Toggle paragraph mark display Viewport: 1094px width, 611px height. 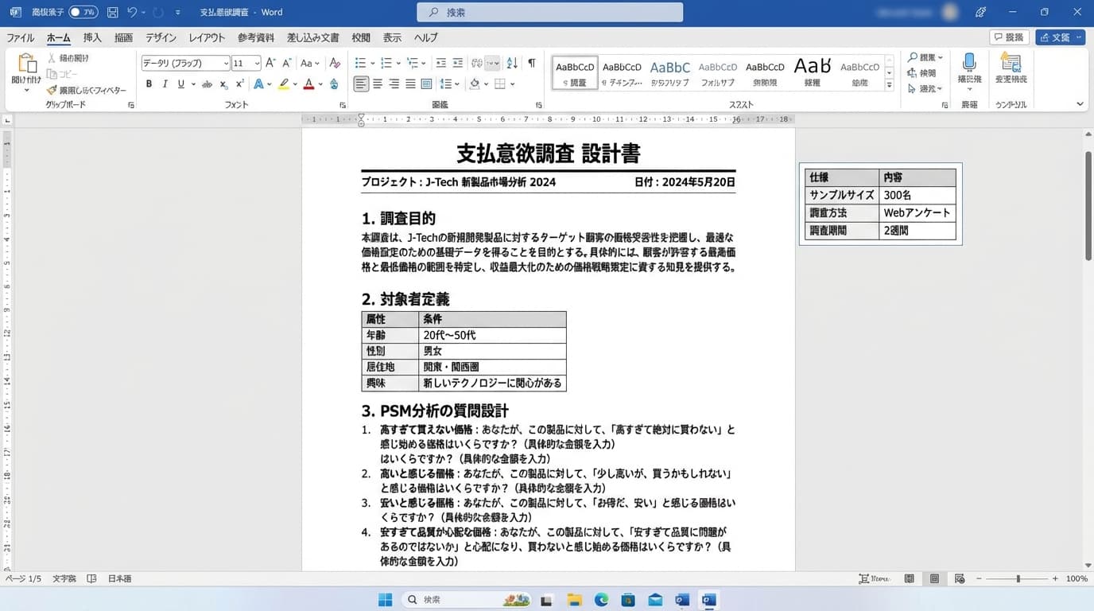point(531,62)
